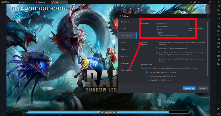Lower volume with the sidebar speaker-minus icon
Screen dimensions: 221x116
(219, 19)
